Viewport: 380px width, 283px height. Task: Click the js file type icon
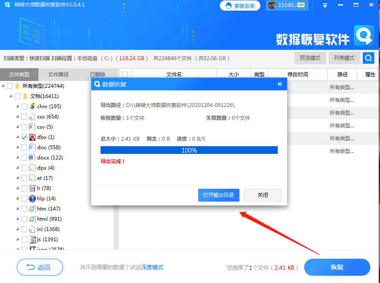32,239
